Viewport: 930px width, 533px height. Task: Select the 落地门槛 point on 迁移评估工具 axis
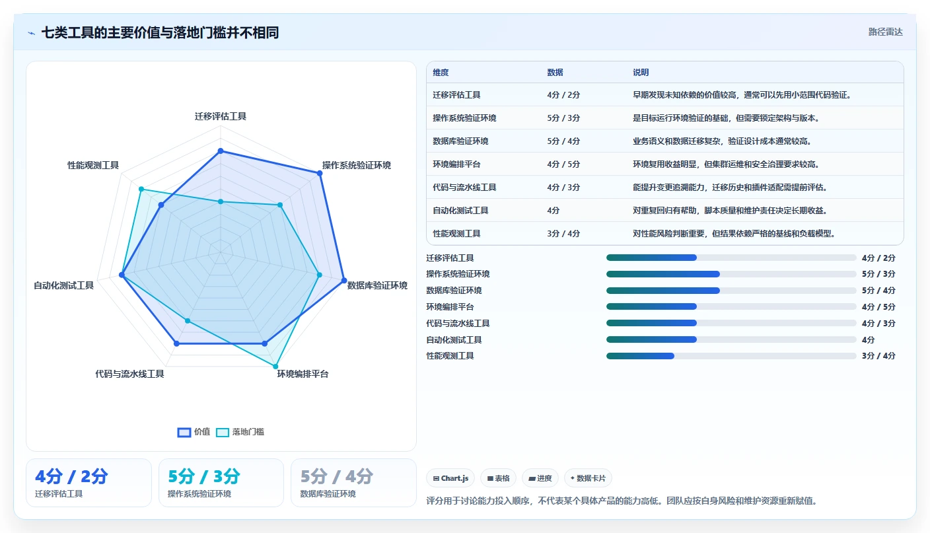[221, 201]
